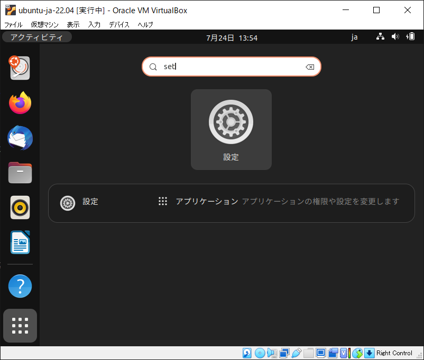Viewport: 424px width, 360px height.
Task: Open the 表示 menu
Action: 73,25
